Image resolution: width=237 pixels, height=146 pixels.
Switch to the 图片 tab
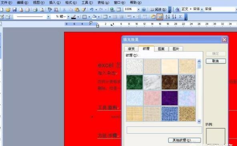tap(176, 49)
